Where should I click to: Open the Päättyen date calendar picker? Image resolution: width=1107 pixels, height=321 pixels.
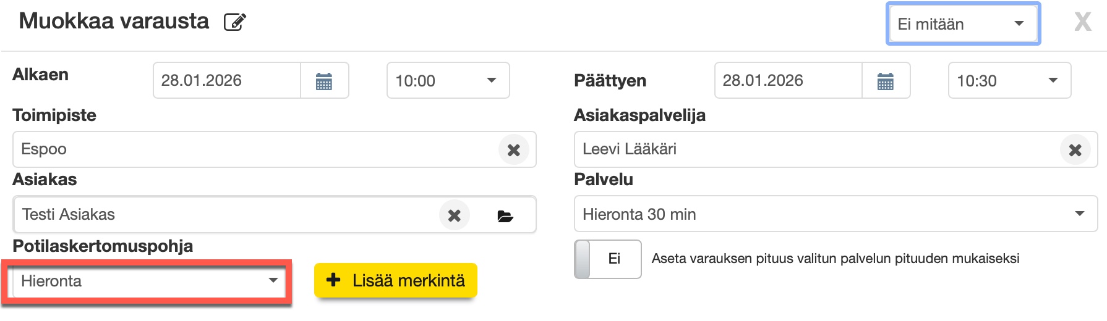point(886,81)
